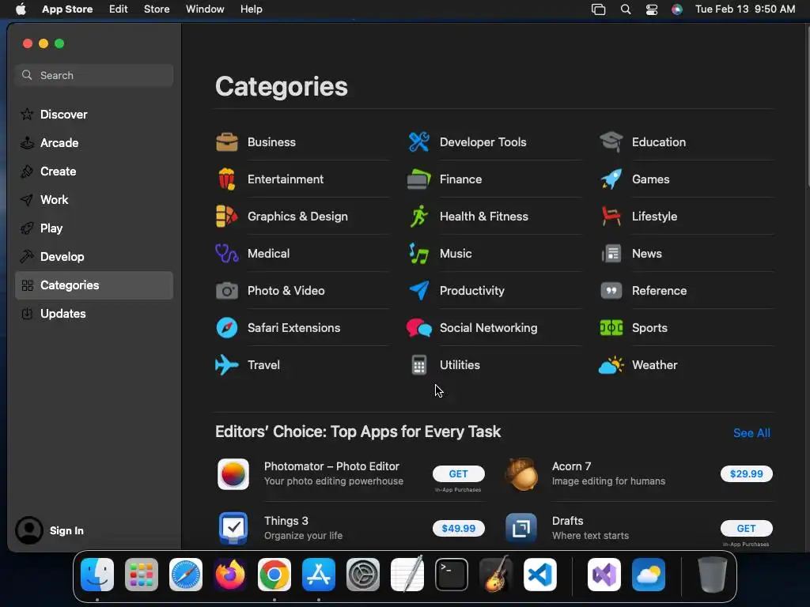Click the Weather cloud and sun icon
Viewport: 810px width, 607px height.
(x=611, y=365)
